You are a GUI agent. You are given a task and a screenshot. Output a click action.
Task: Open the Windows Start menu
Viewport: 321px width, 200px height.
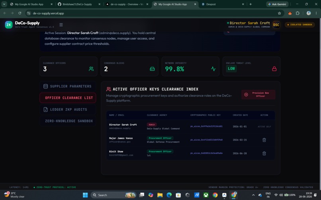point(85,195)
